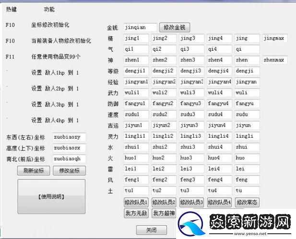Viewport: 296px width, 239px height.
Task: Click the F11 hotkey label
Action: tap(10, 56)
